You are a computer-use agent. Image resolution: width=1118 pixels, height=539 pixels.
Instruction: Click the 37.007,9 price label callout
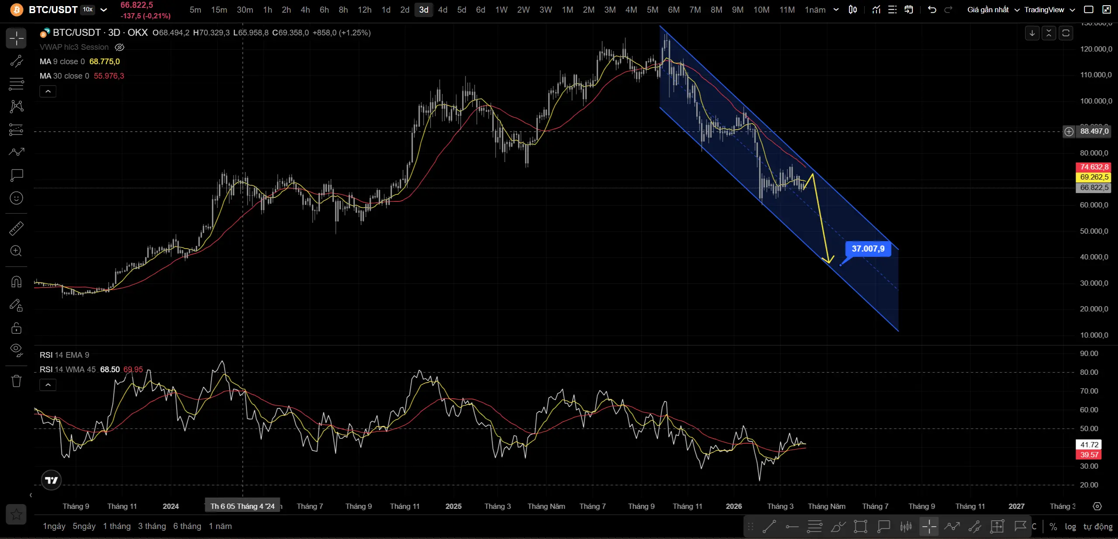868,249
